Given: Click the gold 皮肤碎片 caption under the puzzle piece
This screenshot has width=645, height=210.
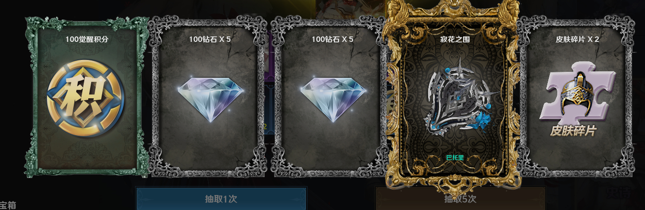Looking at the screenshot, I should pyautogui.click(x=574, y=131).
